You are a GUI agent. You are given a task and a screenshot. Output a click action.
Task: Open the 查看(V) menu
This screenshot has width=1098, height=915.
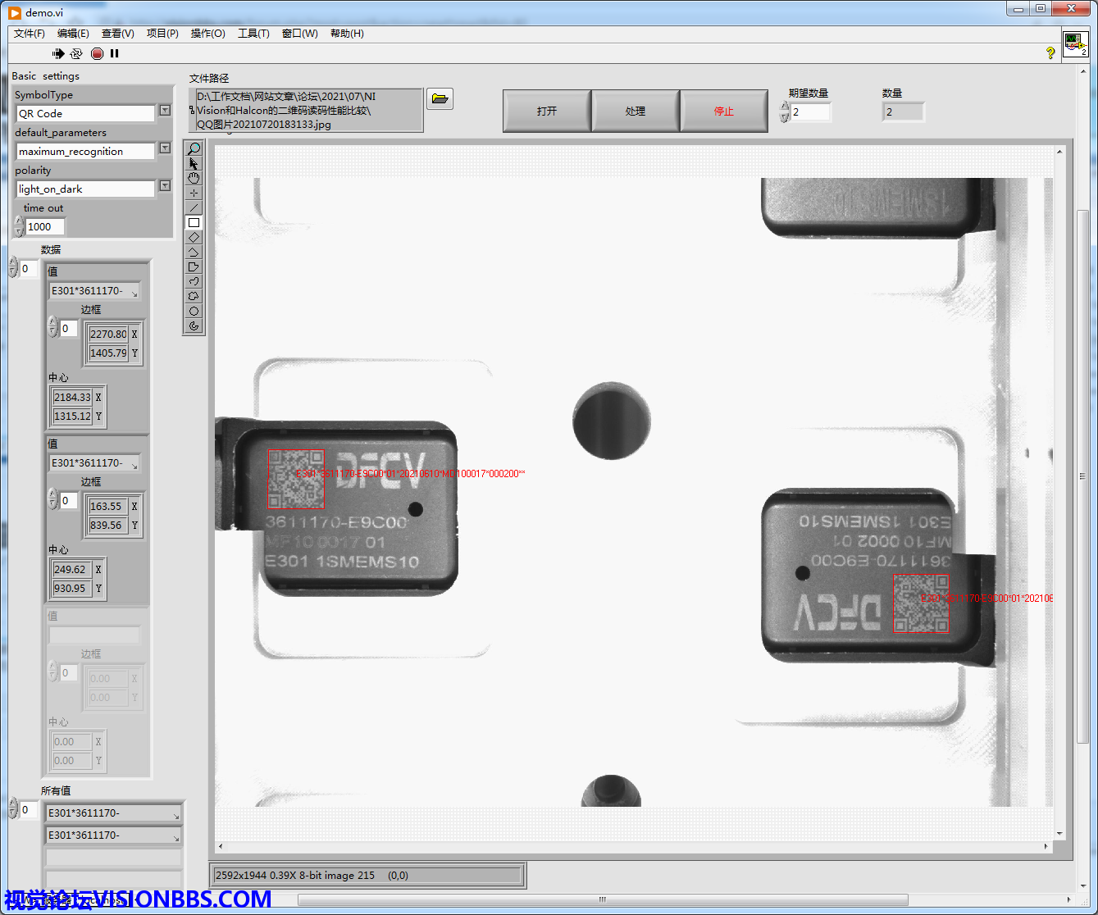pyautogui.click(x=118, y=34)
